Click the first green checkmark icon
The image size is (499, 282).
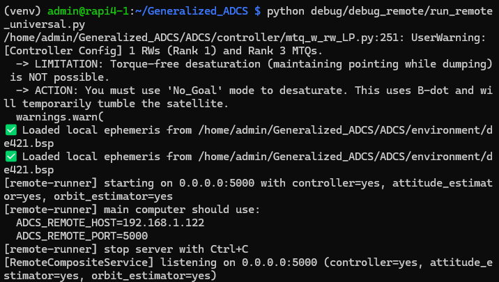[x=11, y=130]
